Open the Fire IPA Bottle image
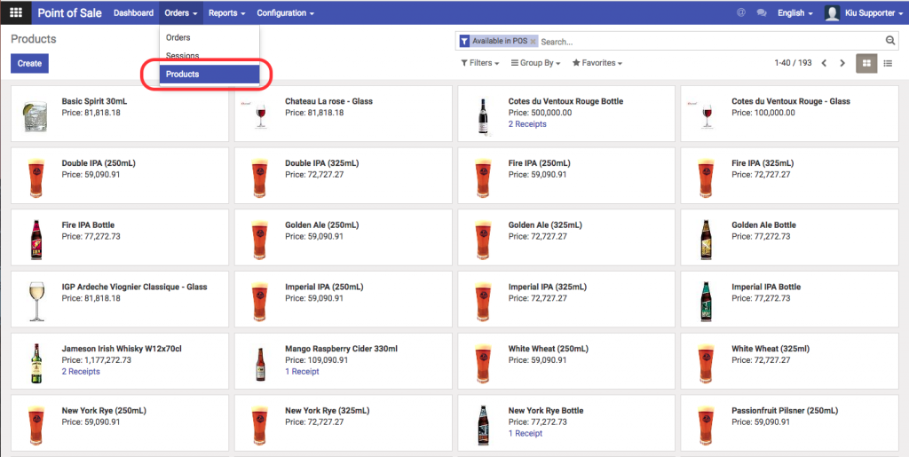 36,240
